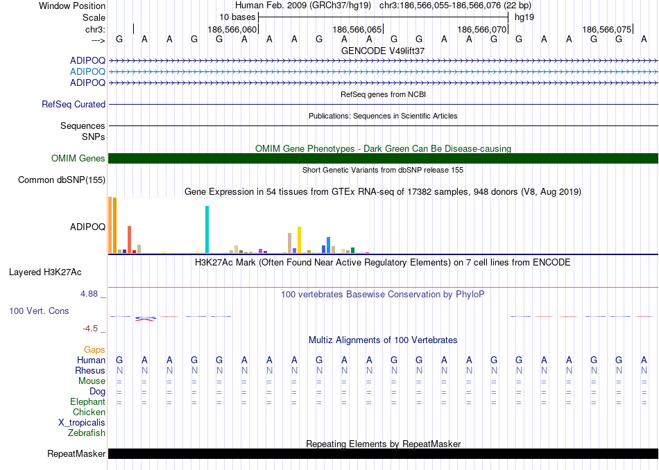This screenshot has width=659, height=470.
Task: Click the yellow bar in GTEx expression chart
Action: click(299, 240)
